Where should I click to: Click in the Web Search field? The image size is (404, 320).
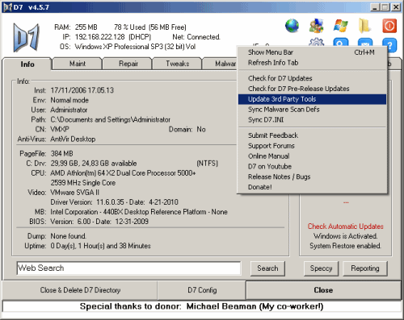pyautogui.click(x=128, y=268)
